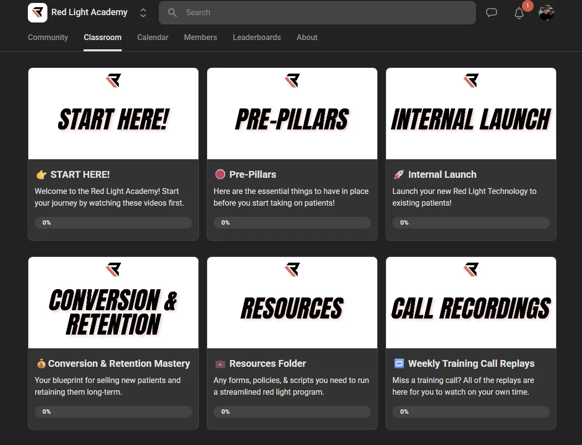
Task: Open the CONVERSION & RETENTION thumbnail
Action: coord(113,302)
